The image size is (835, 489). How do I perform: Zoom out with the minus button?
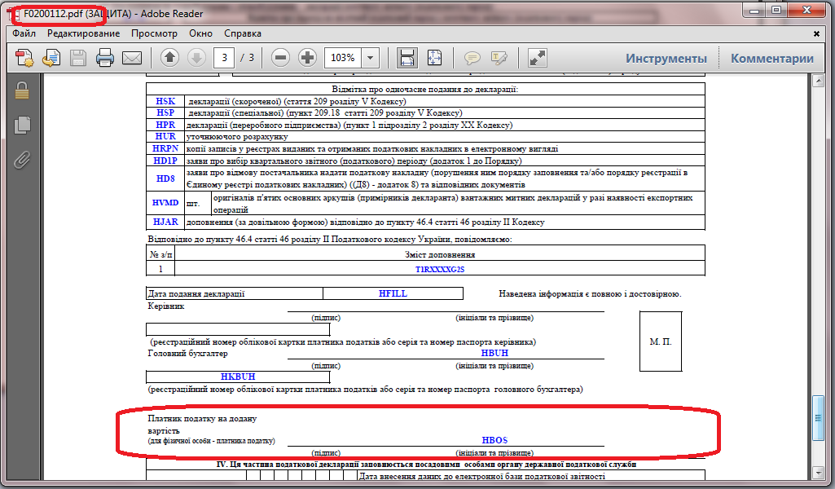(x=281, y=58)
